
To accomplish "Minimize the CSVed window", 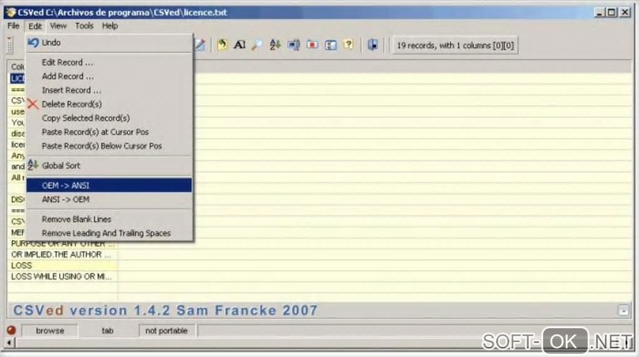I will [599, 13].
